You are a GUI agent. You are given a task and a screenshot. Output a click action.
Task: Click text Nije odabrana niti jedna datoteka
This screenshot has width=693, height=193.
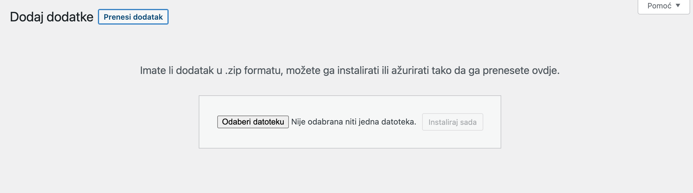coord(354,122)
